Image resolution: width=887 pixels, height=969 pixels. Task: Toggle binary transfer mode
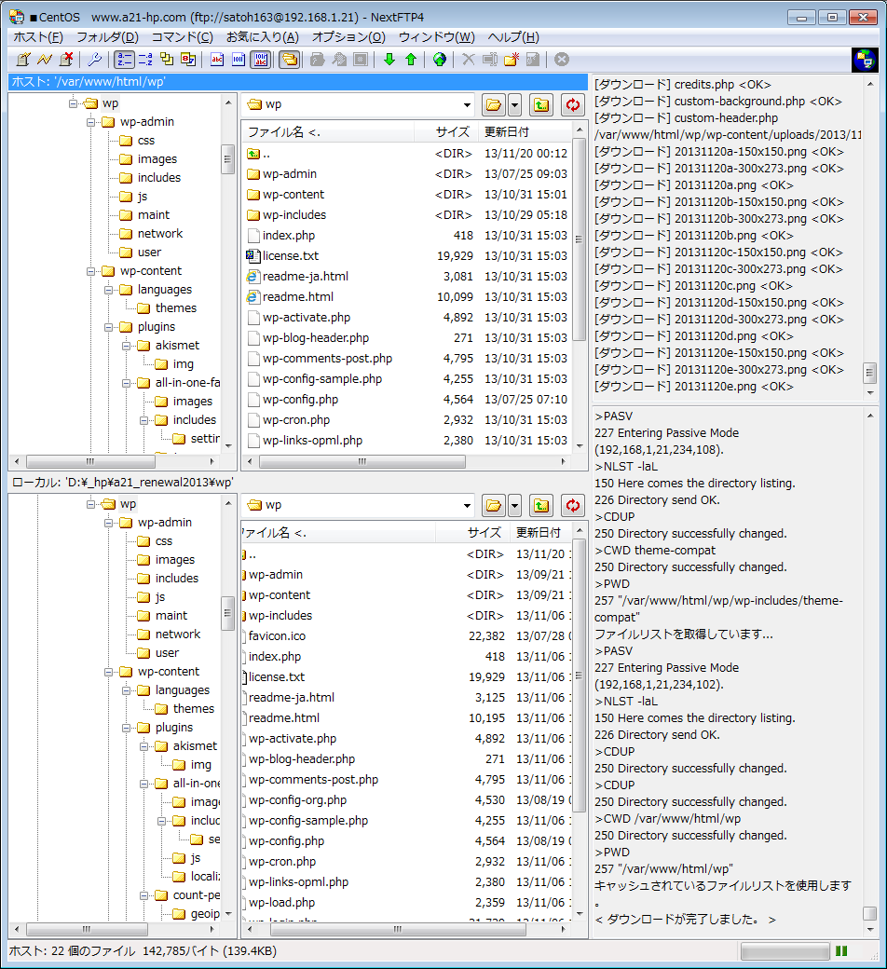[239, 60]
